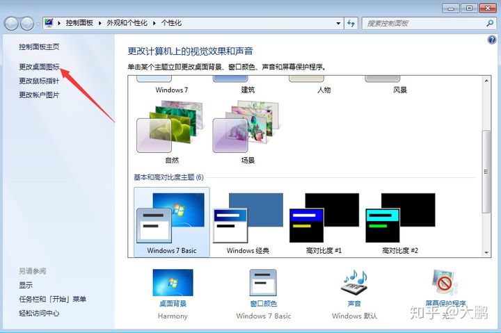
Task: Click the theme list scrollbar thumb
Action: [x=486, y=172]
